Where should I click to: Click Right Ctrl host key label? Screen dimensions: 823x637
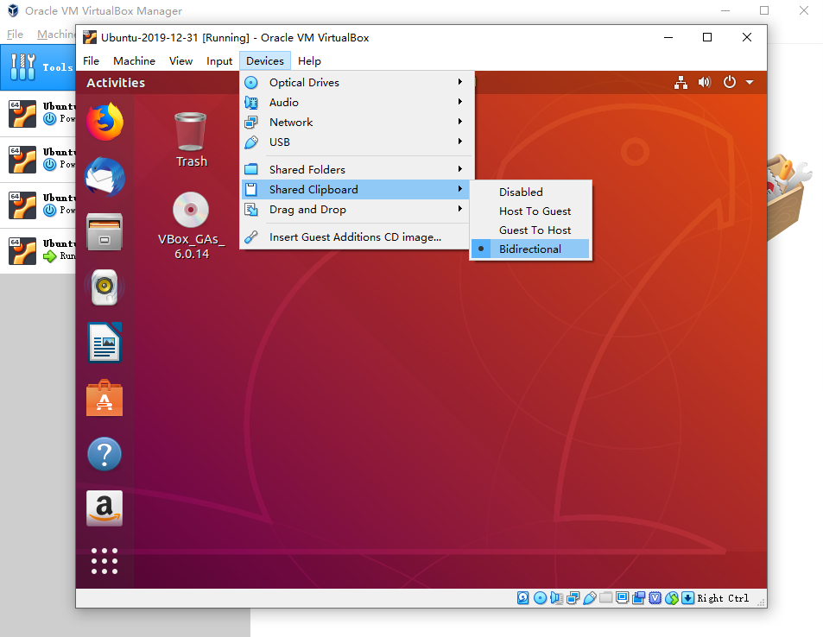[x=723, y=598]
